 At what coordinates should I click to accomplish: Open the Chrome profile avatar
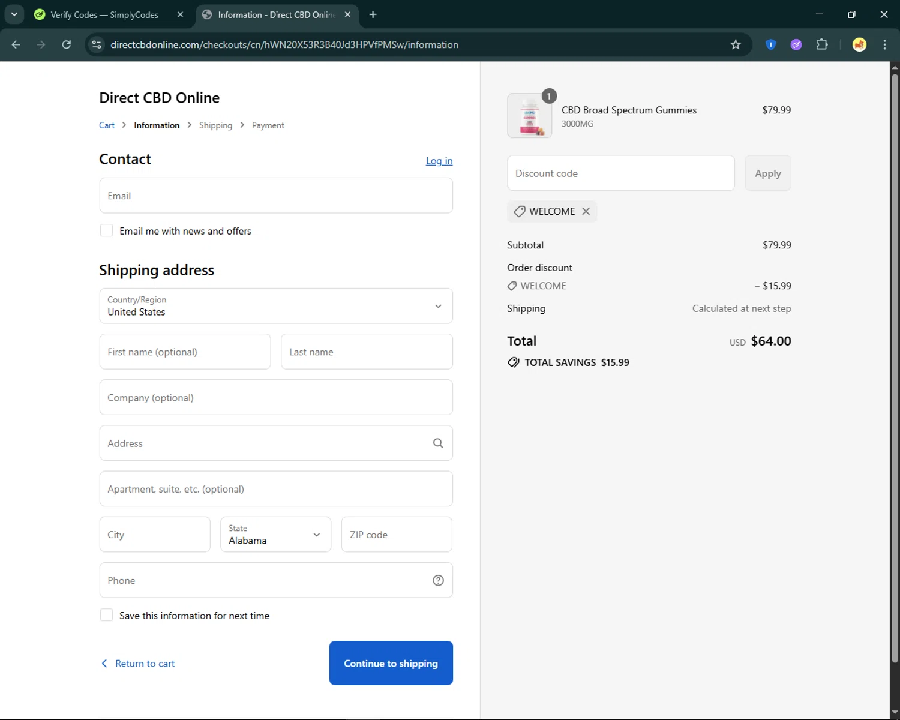(x=859, y=44)
